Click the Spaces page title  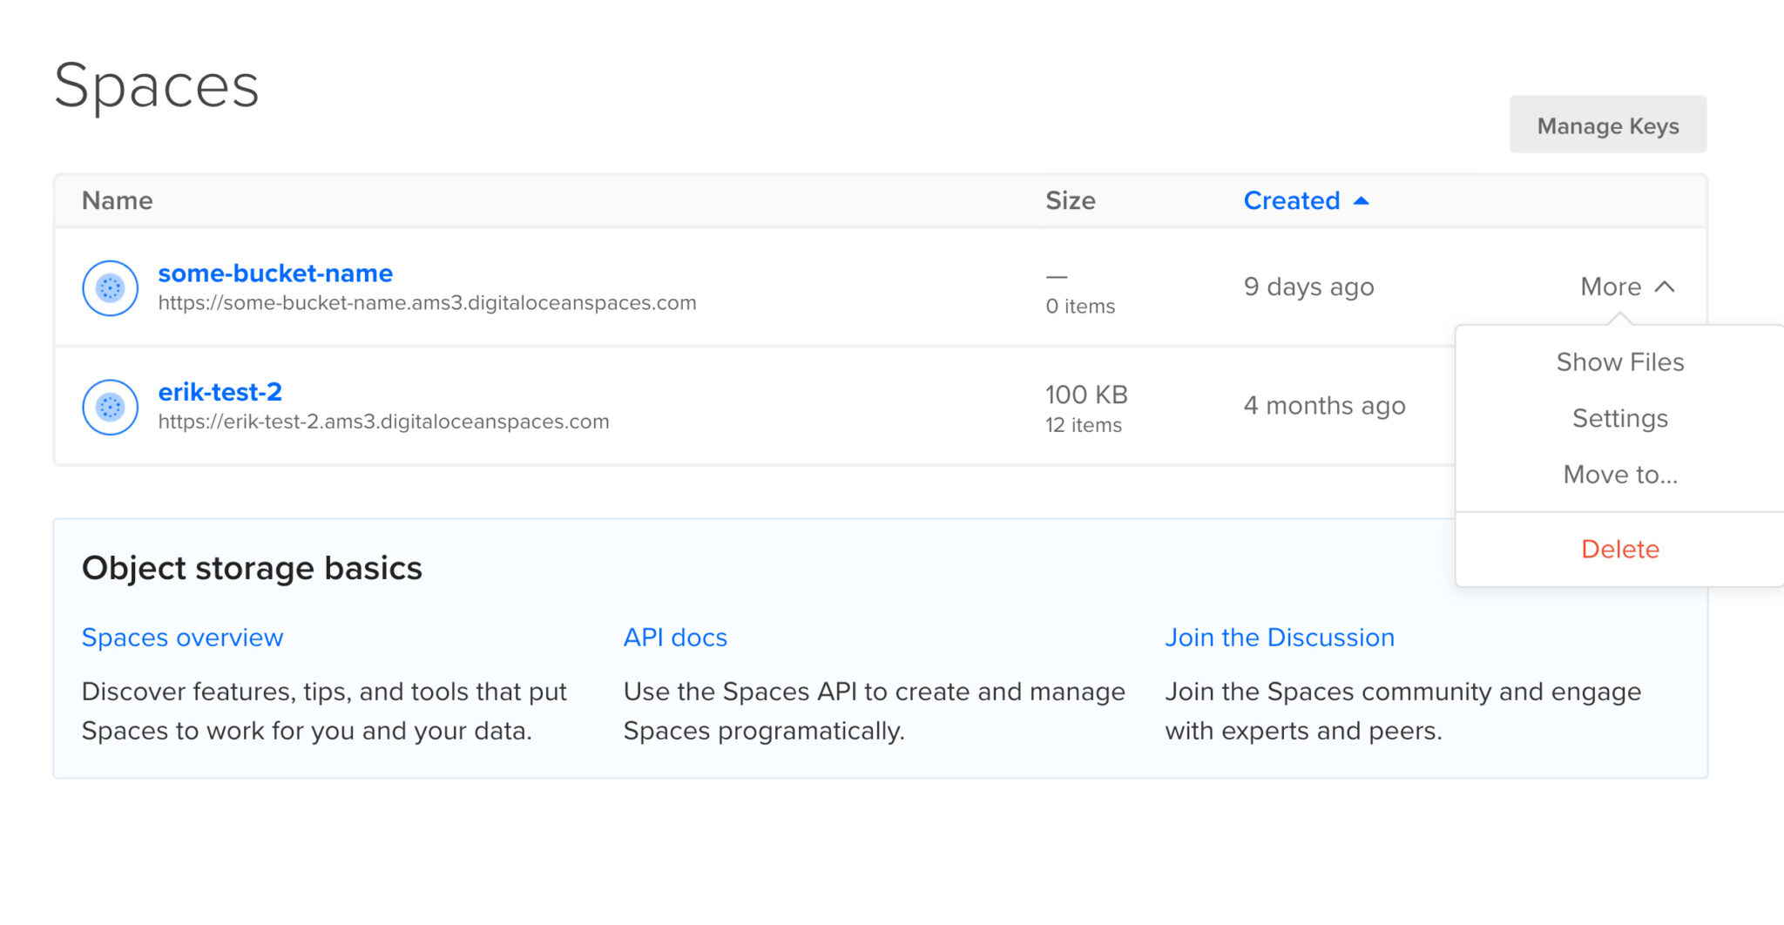point(157,85)
